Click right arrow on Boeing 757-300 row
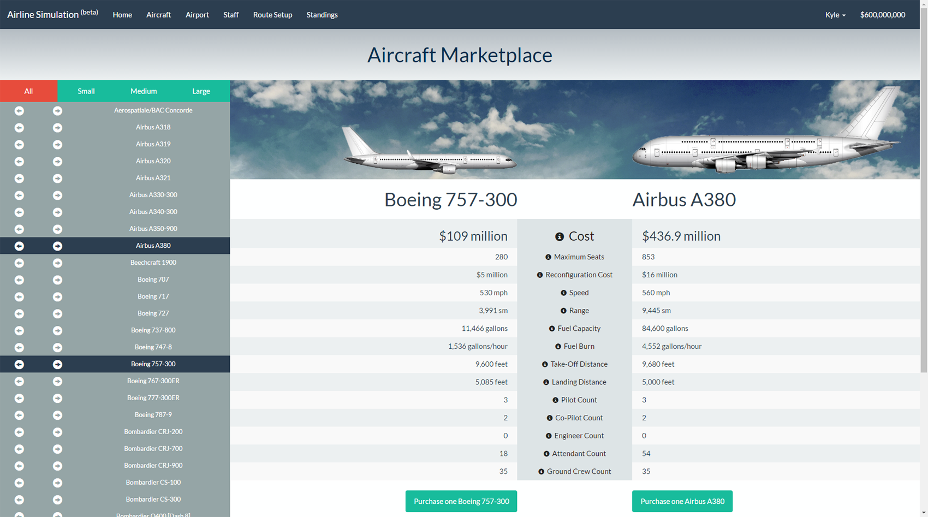This screenshot has width=928, height=517. pos(57,365)
